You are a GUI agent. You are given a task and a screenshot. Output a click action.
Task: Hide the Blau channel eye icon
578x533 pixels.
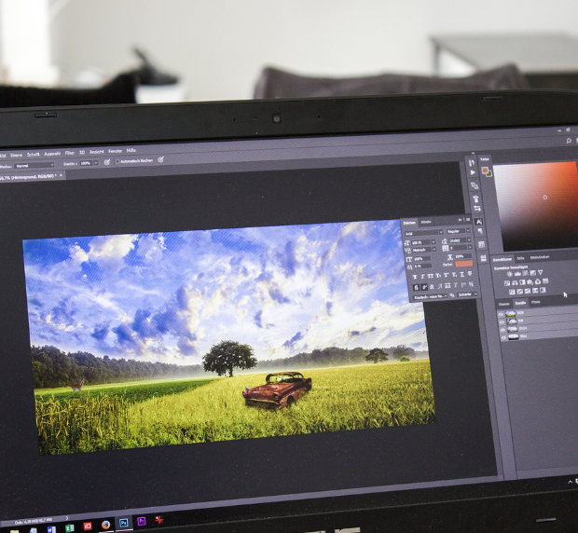503,336
